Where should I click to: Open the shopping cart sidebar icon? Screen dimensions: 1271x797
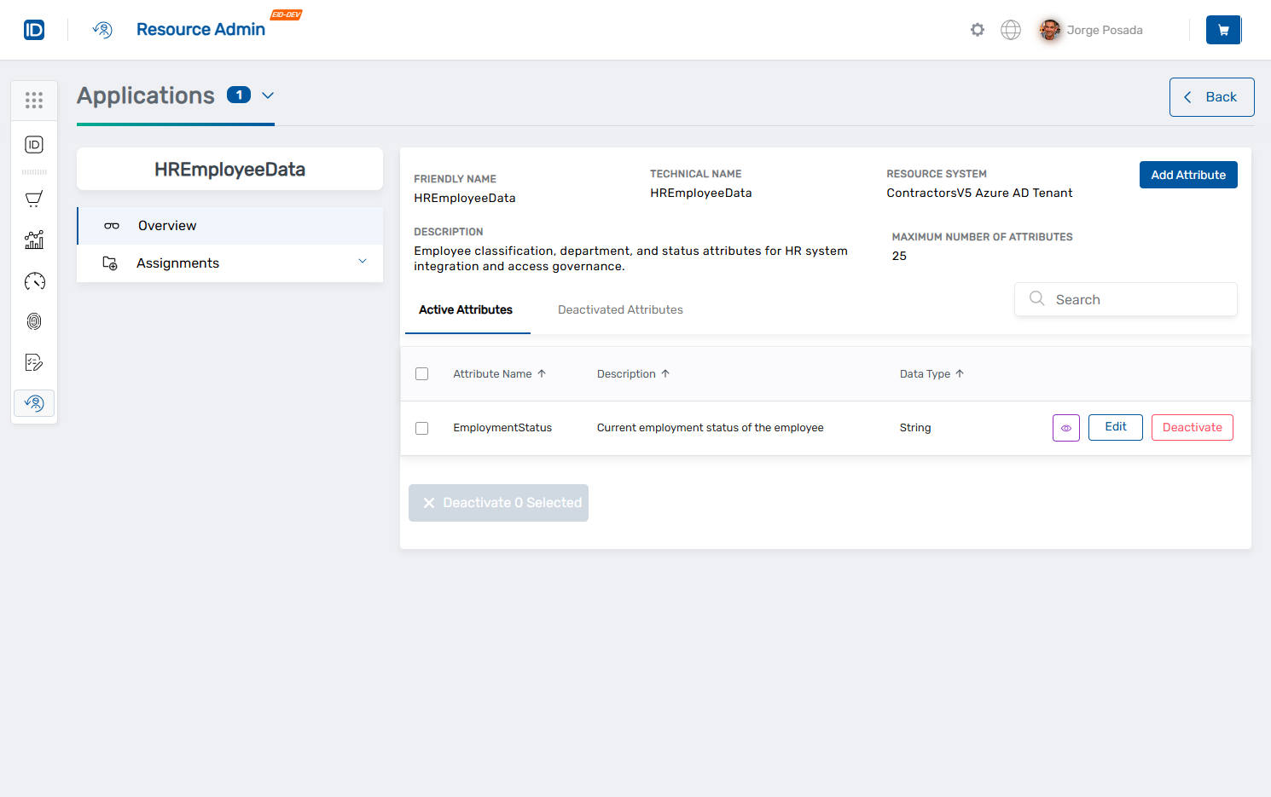pyautogui.click(x=34, y=199)
